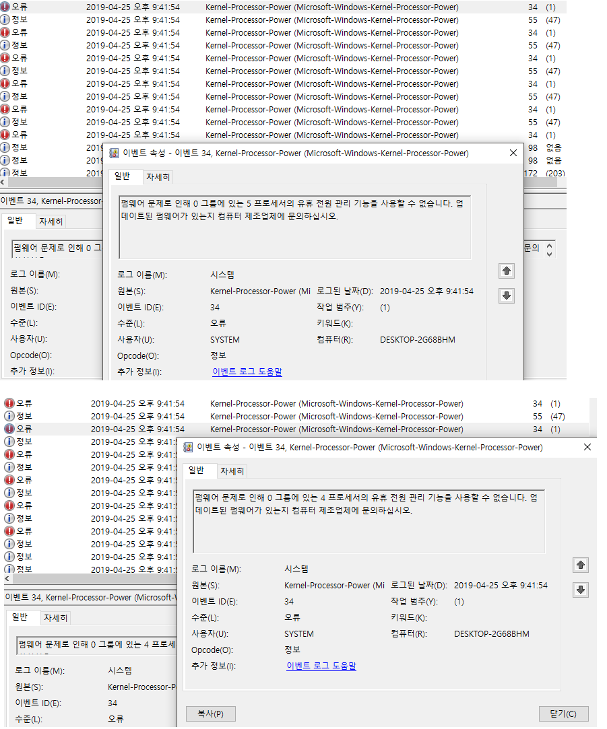Image resolution: width=607 pixels, height=729 pixels.
Task: Click an info icon next to a 정보 event
Action: (x=5, y=20)
